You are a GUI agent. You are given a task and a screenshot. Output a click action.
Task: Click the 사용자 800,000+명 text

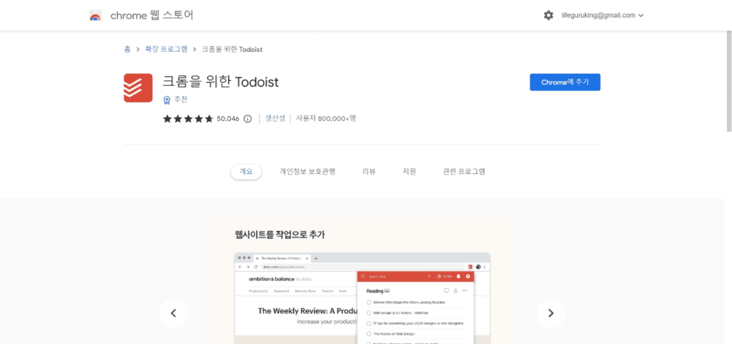pyautogui.click(x=326, y=118)
